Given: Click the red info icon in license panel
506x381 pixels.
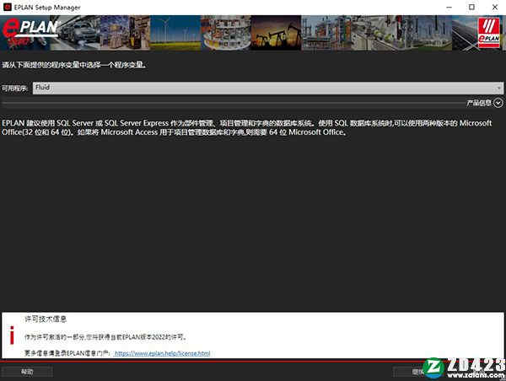Looking at the screenshot, I should pyautogui.click(x=12, y=335).
